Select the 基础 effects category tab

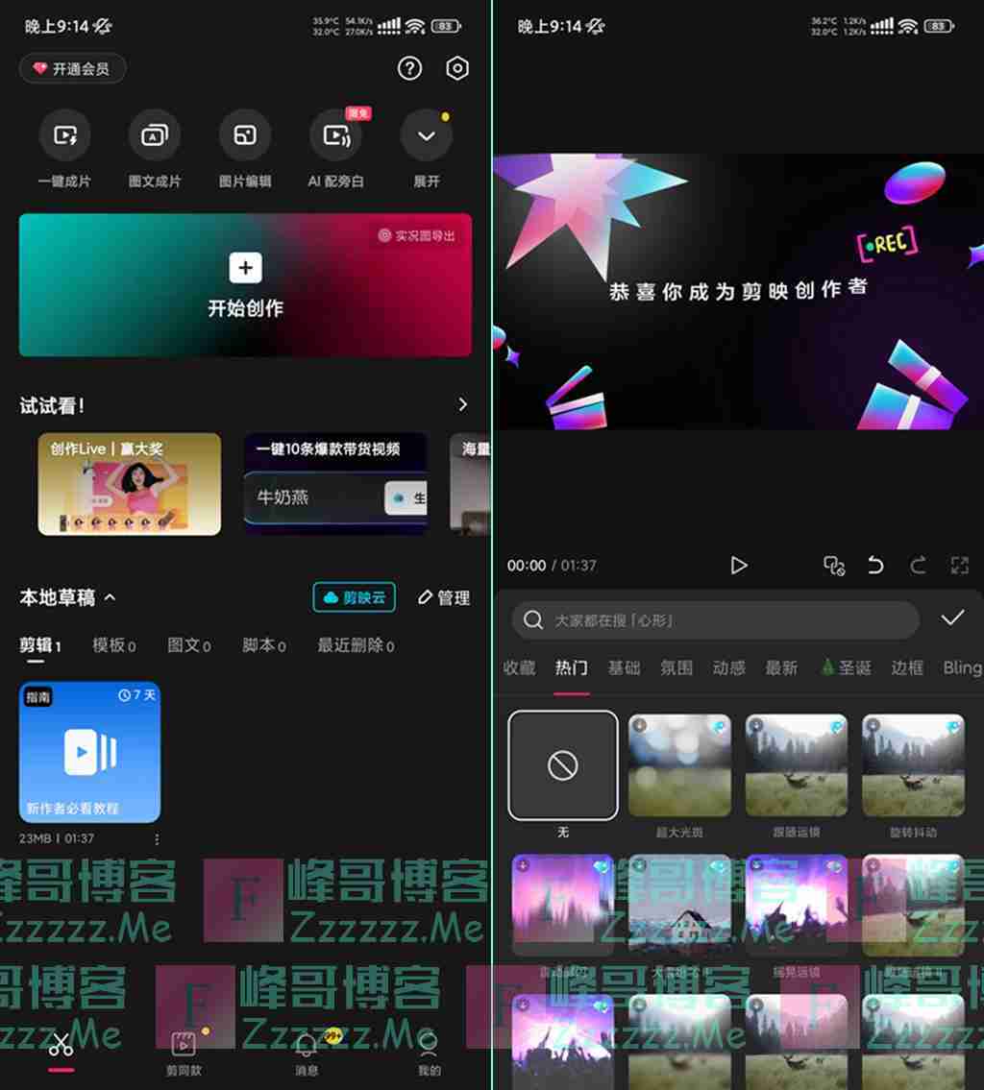tap(624, 667)
